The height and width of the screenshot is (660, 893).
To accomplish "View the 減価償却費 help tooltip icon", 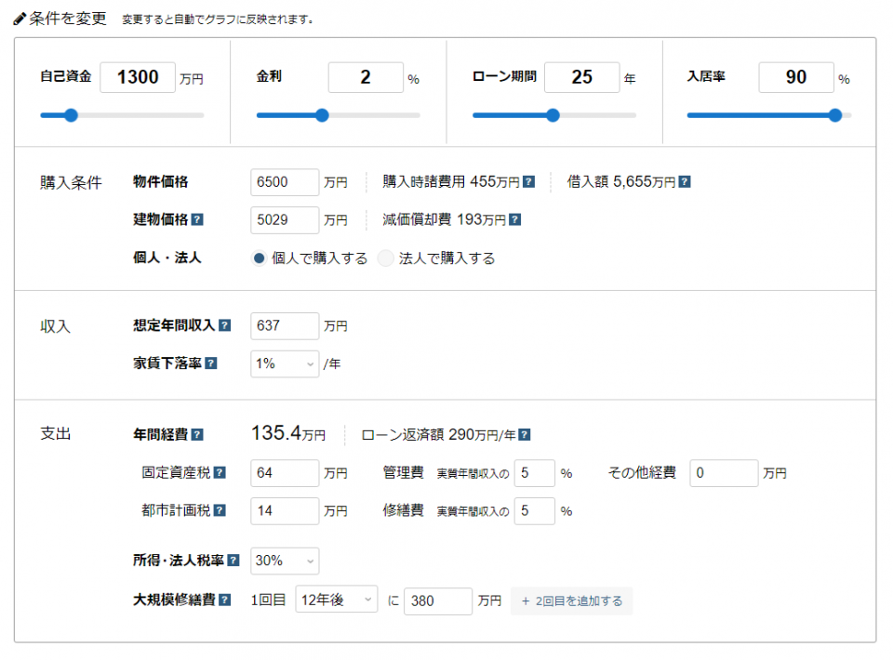I will pos(514,219).
